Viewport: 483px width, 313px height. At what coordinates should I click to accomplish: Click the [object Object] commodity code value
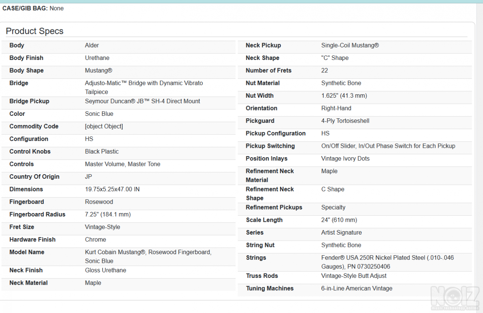[x=104, y=127]
